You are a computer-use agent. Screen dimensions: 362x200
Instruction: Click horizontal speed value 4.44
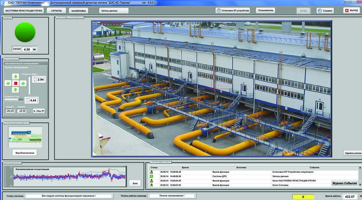33,100
